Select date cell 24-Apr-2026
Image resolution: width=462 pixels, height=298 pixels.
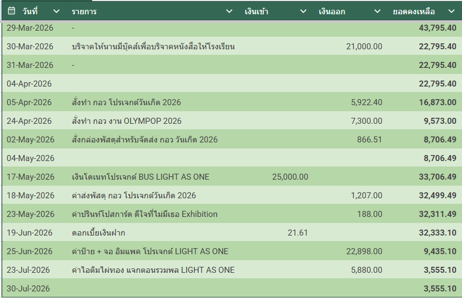pyautogui.click(x=29, y=121)
